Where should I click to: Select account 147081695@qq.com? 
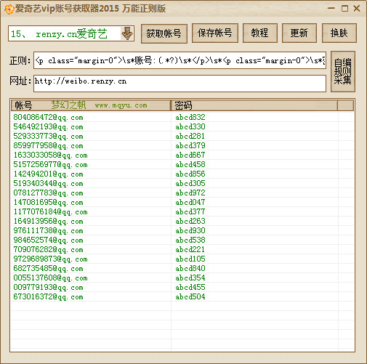(48, 202)
